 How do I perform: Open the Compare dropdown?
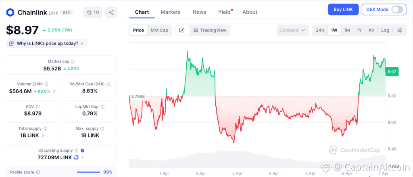[x=292, y=30]
